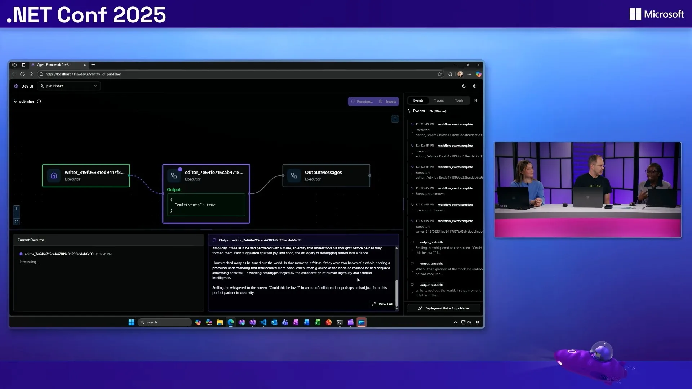Click the View Full button
Image resolution: width=692 pixels, height=389 pixels.
click(x=383, y=304)
